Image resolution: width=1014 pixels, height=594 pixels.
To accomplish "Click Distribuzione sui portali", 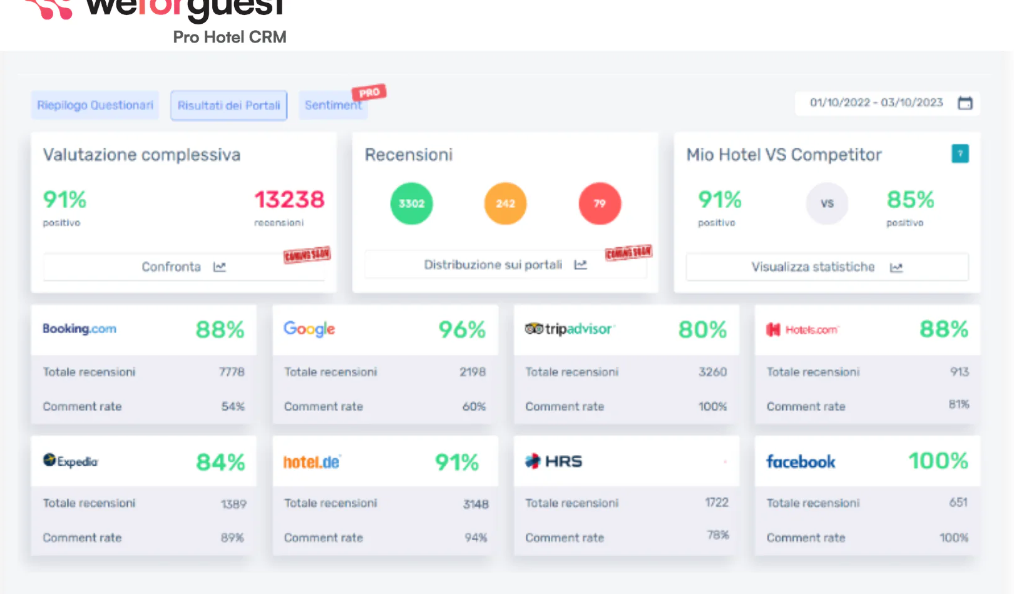I will [493, 264].
